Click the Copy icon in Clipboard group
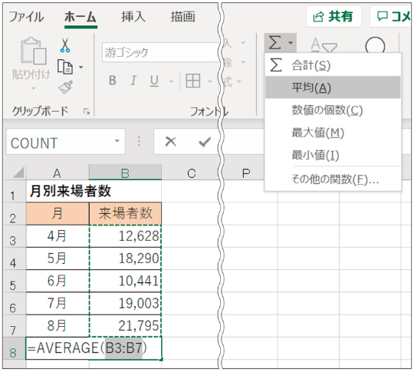Viewport: 414px width, 372px height. tap(64, 67)
